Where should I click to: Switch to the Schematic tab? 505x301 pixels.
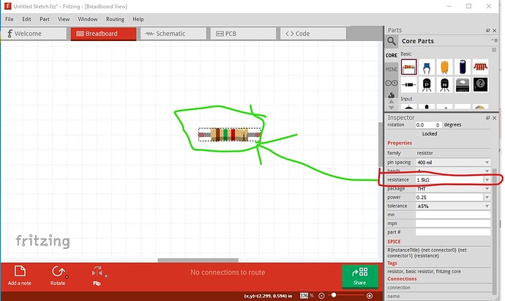click(173, 34)
